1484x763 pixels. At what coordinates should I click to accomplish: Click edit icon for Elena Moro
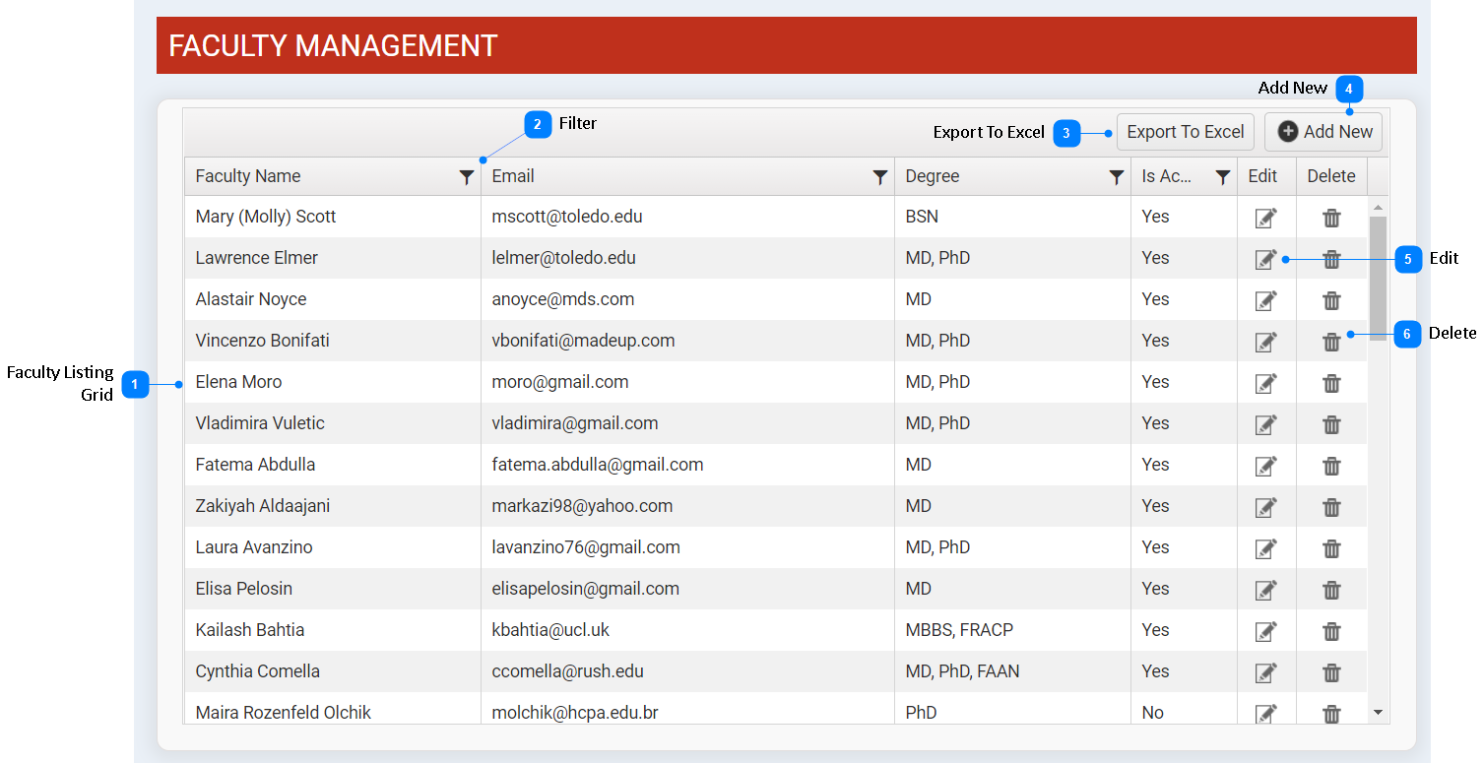coord(1265,383)
